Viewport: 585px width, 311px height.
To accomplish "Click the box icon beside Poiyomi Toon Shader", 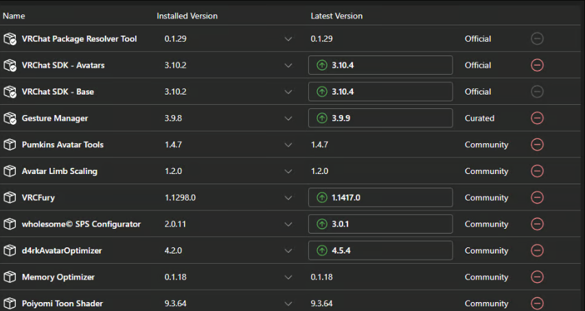I will tap(10, 303).
